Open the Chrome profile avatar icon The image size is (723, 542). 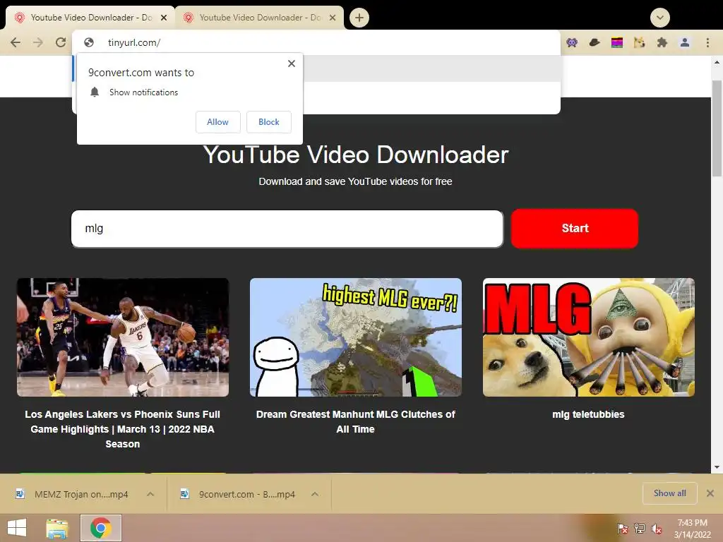pyautogui.click(x=685, y=42)
